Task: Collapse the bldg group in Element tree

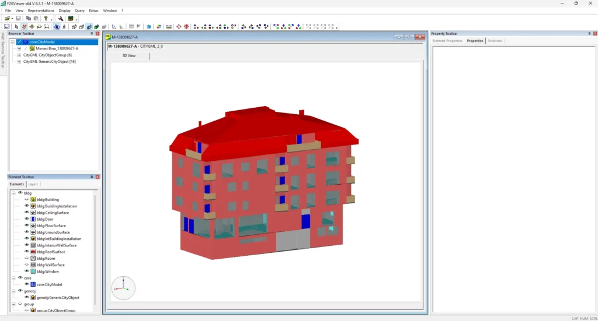Action: pyautogui.click(x=14, y=193)
